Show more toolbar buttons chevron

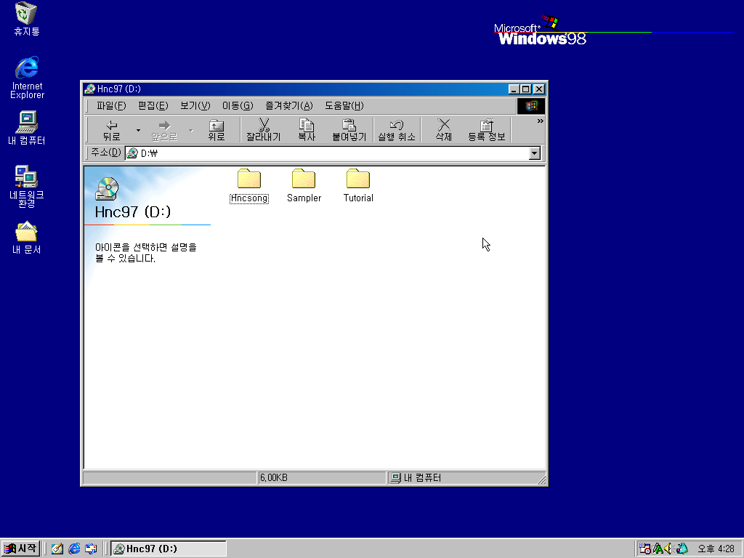point(540,121)
